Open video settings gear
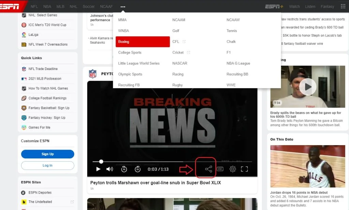349x210 pixels. [232, 169]
